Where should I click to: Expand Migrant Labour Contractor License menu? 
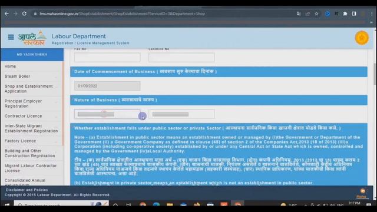(31, 168)
